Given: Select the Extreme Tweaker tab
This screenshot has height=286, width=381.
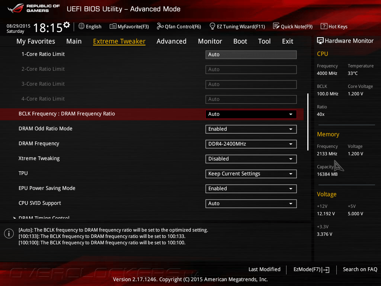Looking at the screenshot, I should tap(119, 41).
